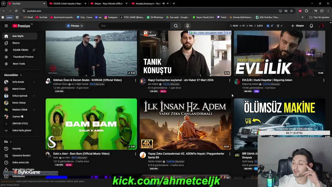The image size is (332, 187).
Task: Expand the Abonelikler section chevron
Action: click(21, 75)
